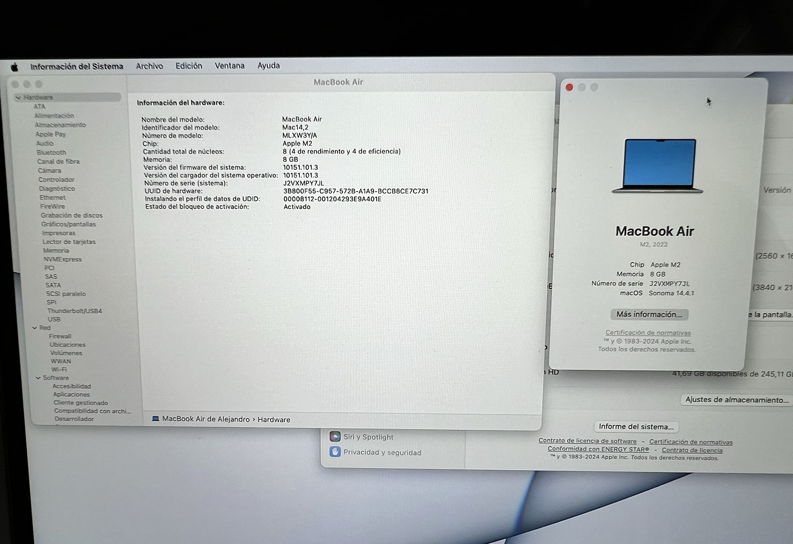The height and width of the screenshot is (544, 793).
Task: Select Cámara in the sidebar
Action: [x=50, y=170]
